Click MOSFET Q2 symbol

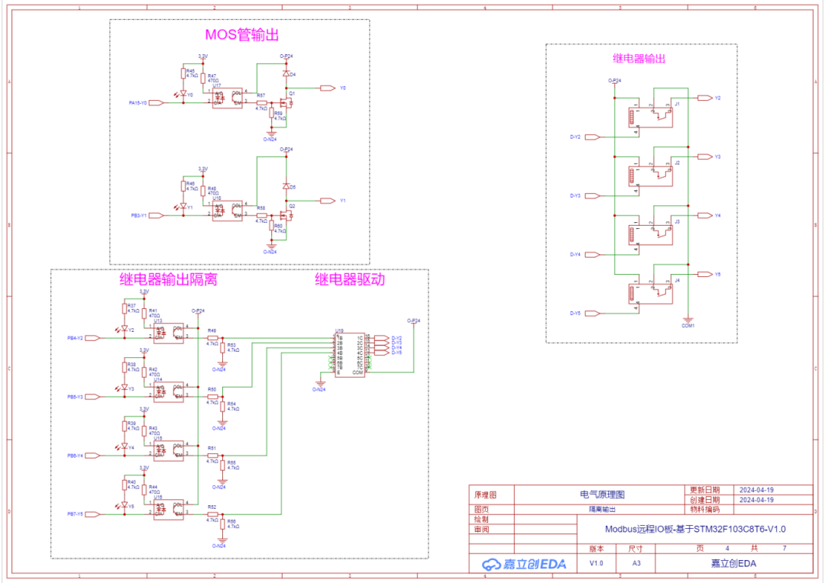tap(287, 215)
